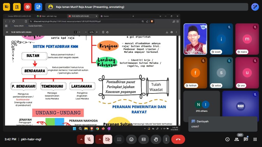Toggle the microphone button
Viewport: 262px width, 147px height.
point(89,139)
